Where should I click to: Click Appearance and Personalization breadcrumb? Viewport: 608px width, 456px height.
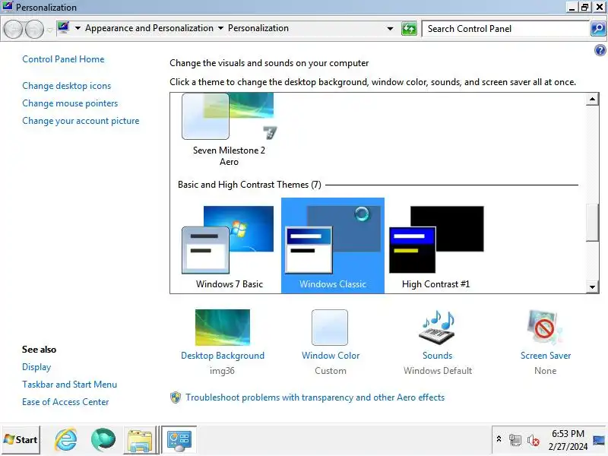[149, 28]
